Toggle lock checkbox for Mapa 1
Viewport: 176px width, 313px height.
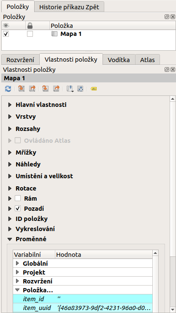point(30,34)
